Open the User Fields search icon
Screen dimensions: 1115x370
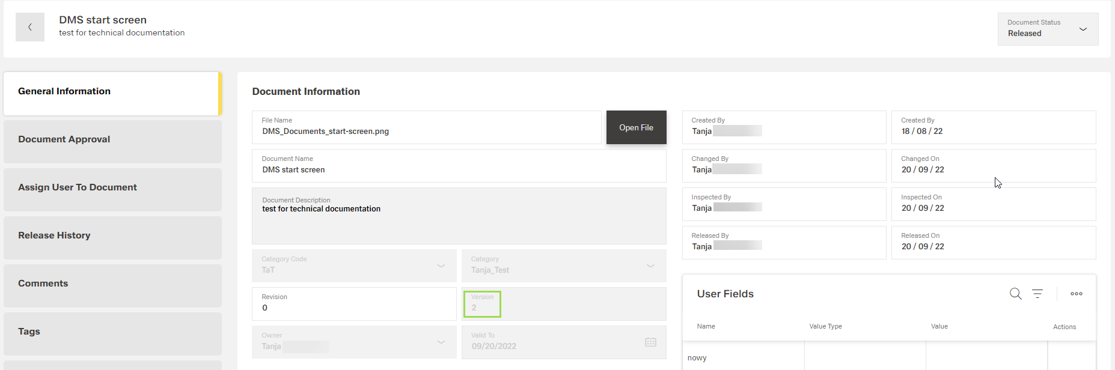(1015, 294)
